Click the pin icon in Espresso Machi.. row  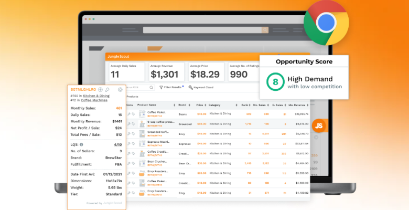pos(129,144)
